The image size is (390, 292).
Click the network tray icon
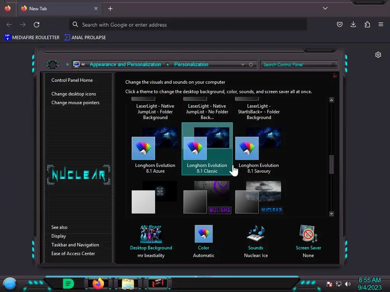tap(339, 284)
